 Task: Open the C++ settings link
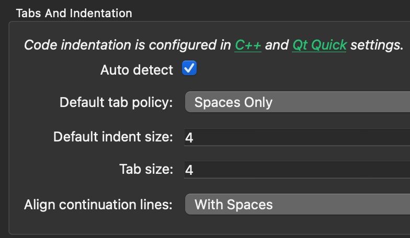tap(248, 45)
